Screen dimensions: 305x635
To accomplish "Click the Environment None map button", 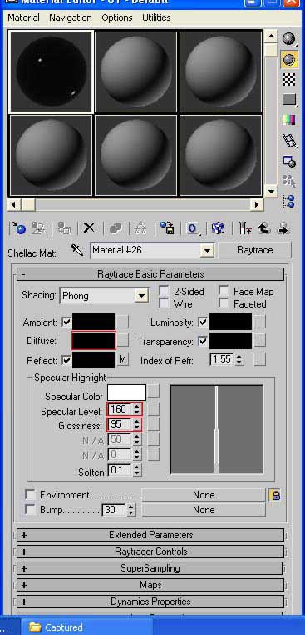I will click(204, 495).
